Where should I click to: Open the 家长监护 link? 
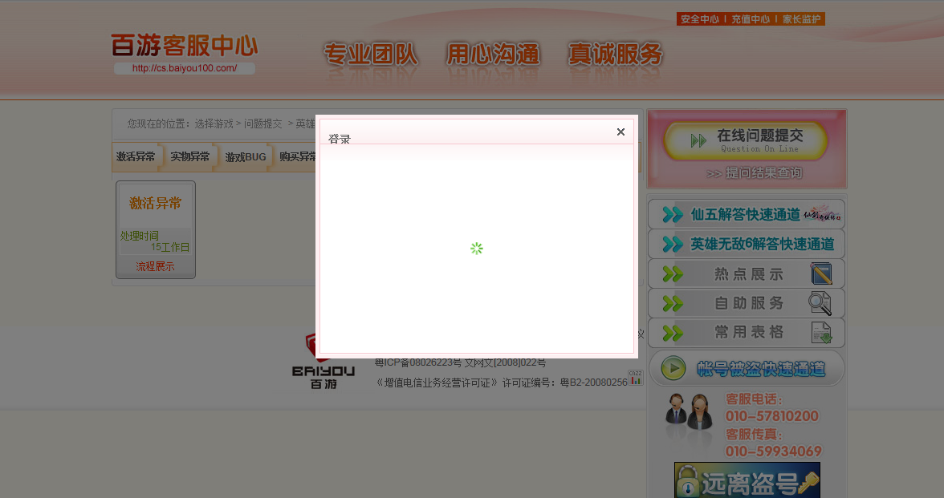[x=802, y=19]
